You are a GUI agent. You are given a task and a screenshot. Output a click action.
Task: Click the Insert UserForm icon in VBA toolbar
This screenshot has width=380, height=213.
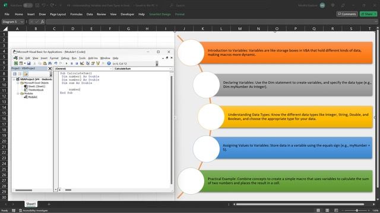tap(21, 63)
